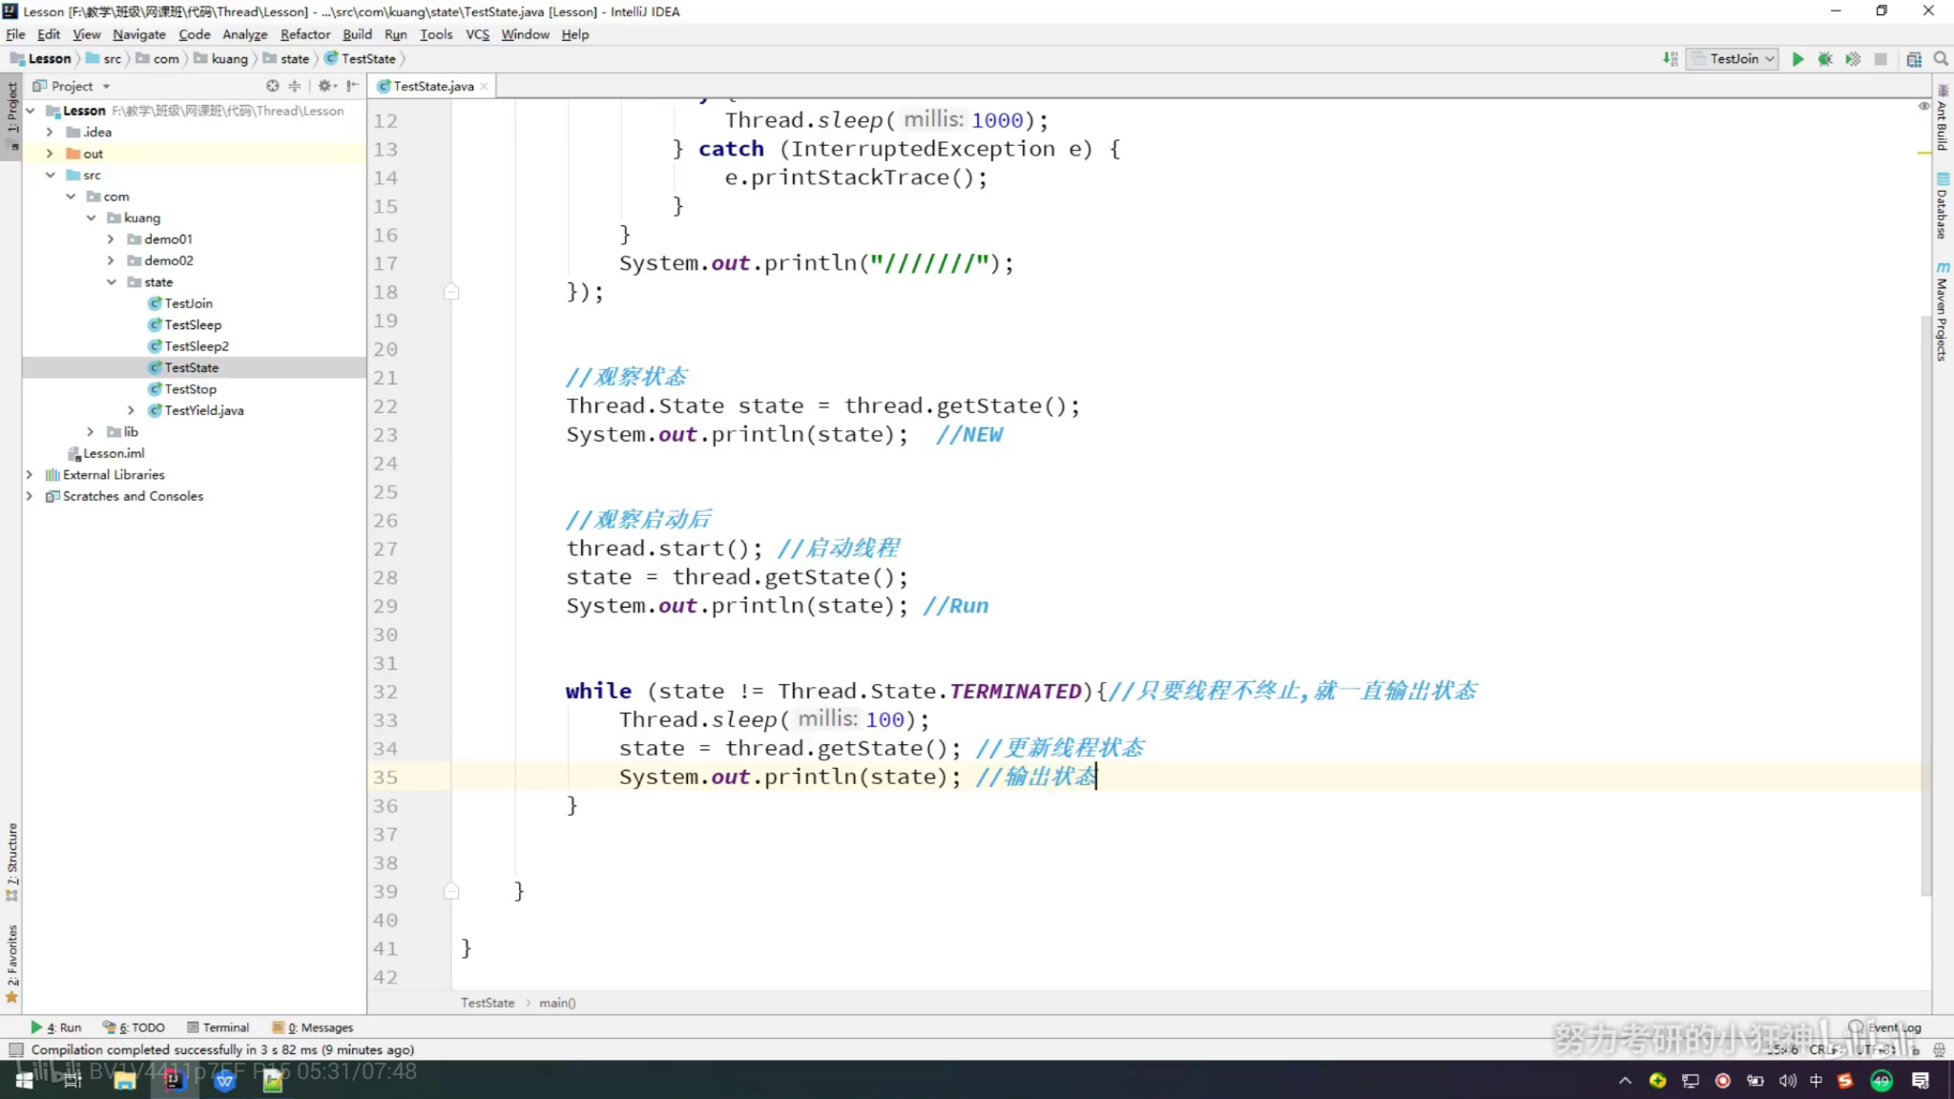This screenshot has height=1099, width=1954.
Task: Open run configuration dropdown TestJoin
Action: (1732, 59)
